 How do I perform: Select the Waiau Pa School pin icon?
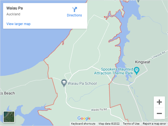[64, 83]
